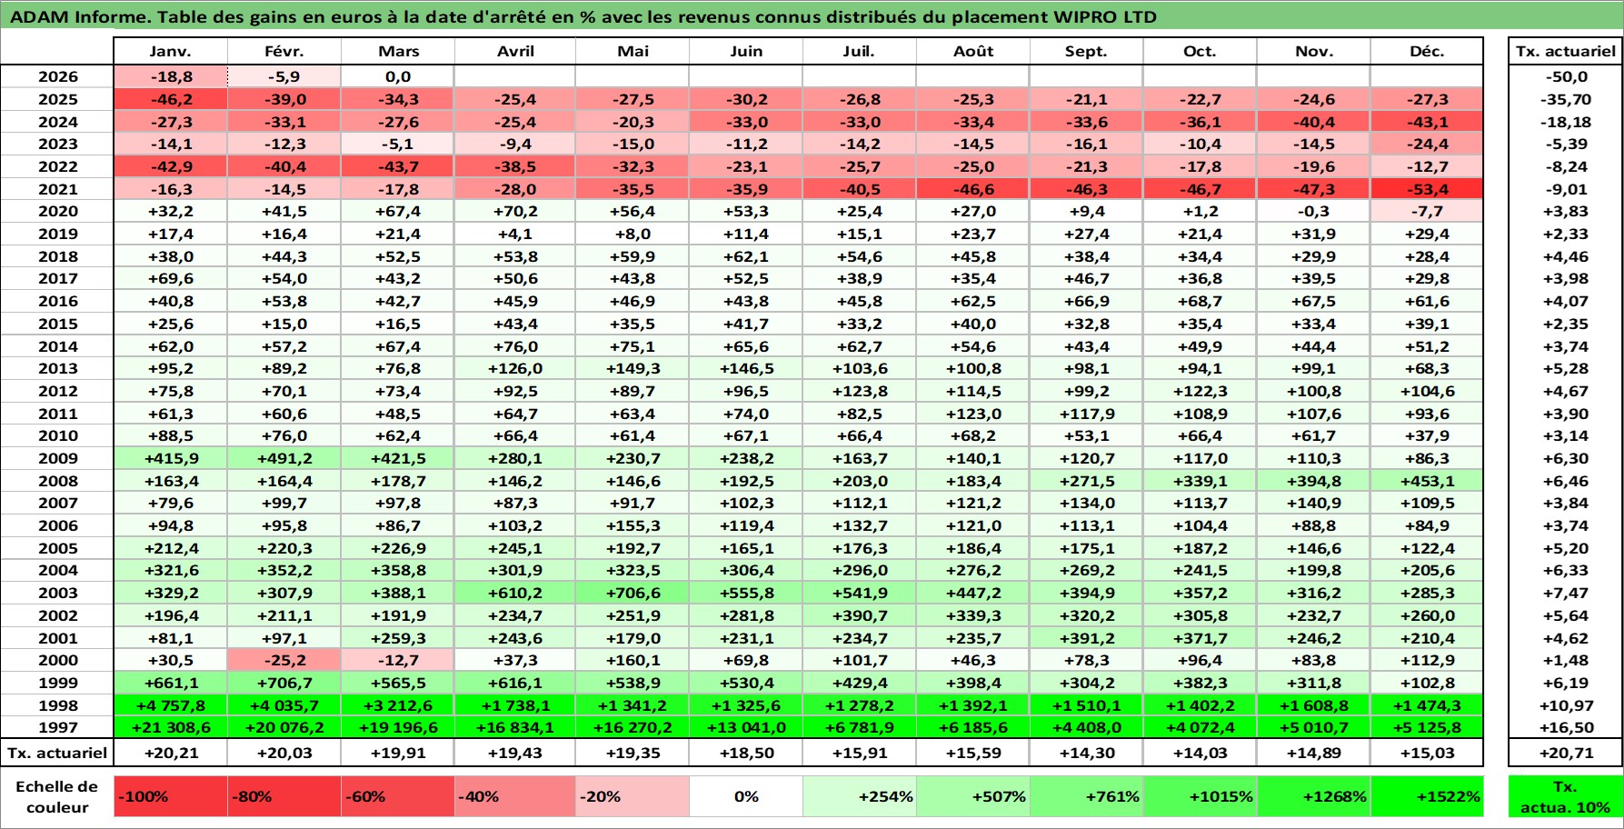The height and width of the screenshot is (829, 1624).
Task: Select the -35,70 actuarial rate cell
Action: point(1565,99)
